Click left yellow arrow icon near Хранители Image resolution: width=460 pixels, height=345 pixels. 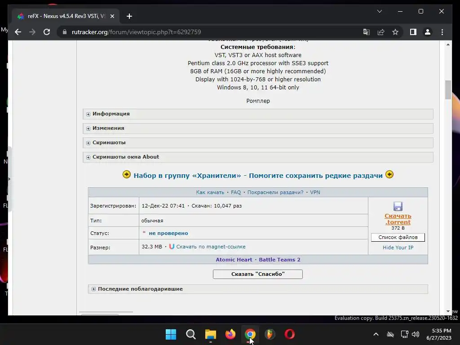pos(126,175)
